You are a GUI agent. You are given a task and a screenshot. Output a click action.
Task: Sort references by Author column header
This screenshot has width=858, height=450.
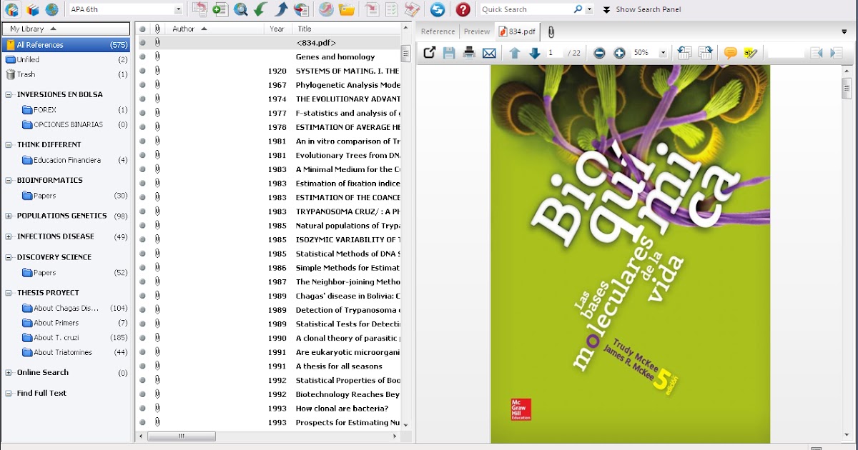click(x=216, y=29)
